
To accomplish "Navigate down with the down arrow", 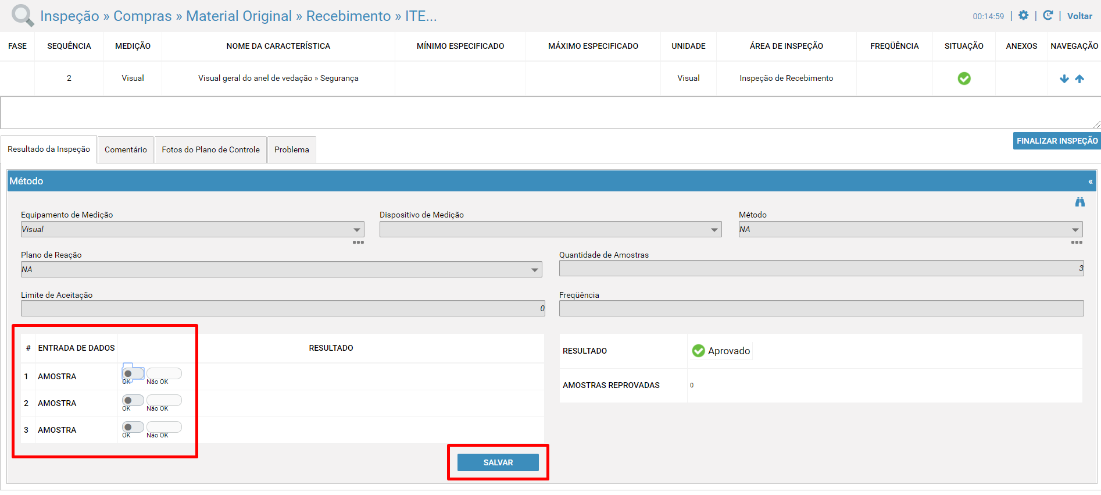I will 1064,79.
